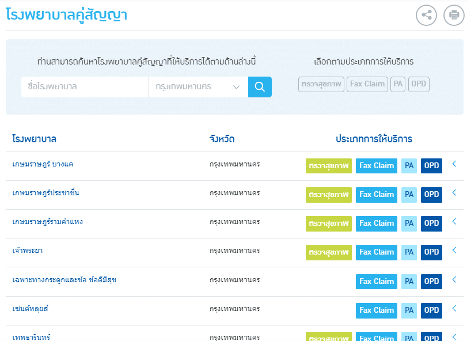The width and height of the screenshot is (467, 341).
Task: Click PA badge in เกษมราษฎร์ประชาชื่น row
Action: click(x=409, y=195)
